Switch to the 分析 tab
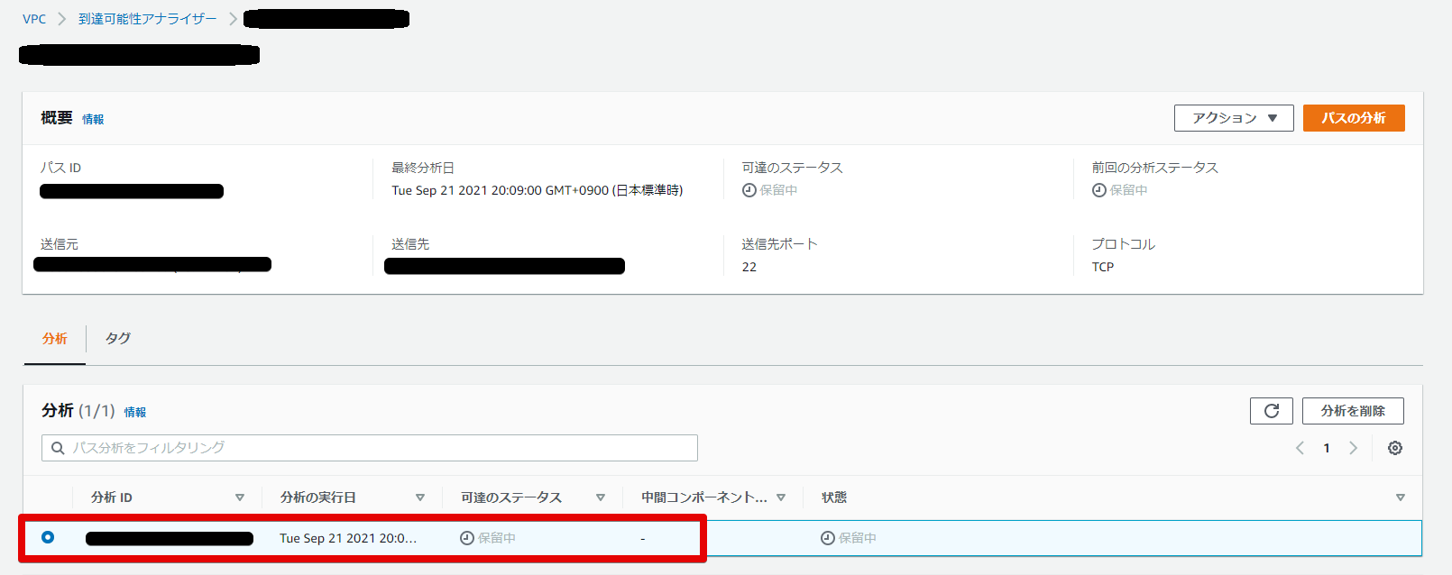 55,339
